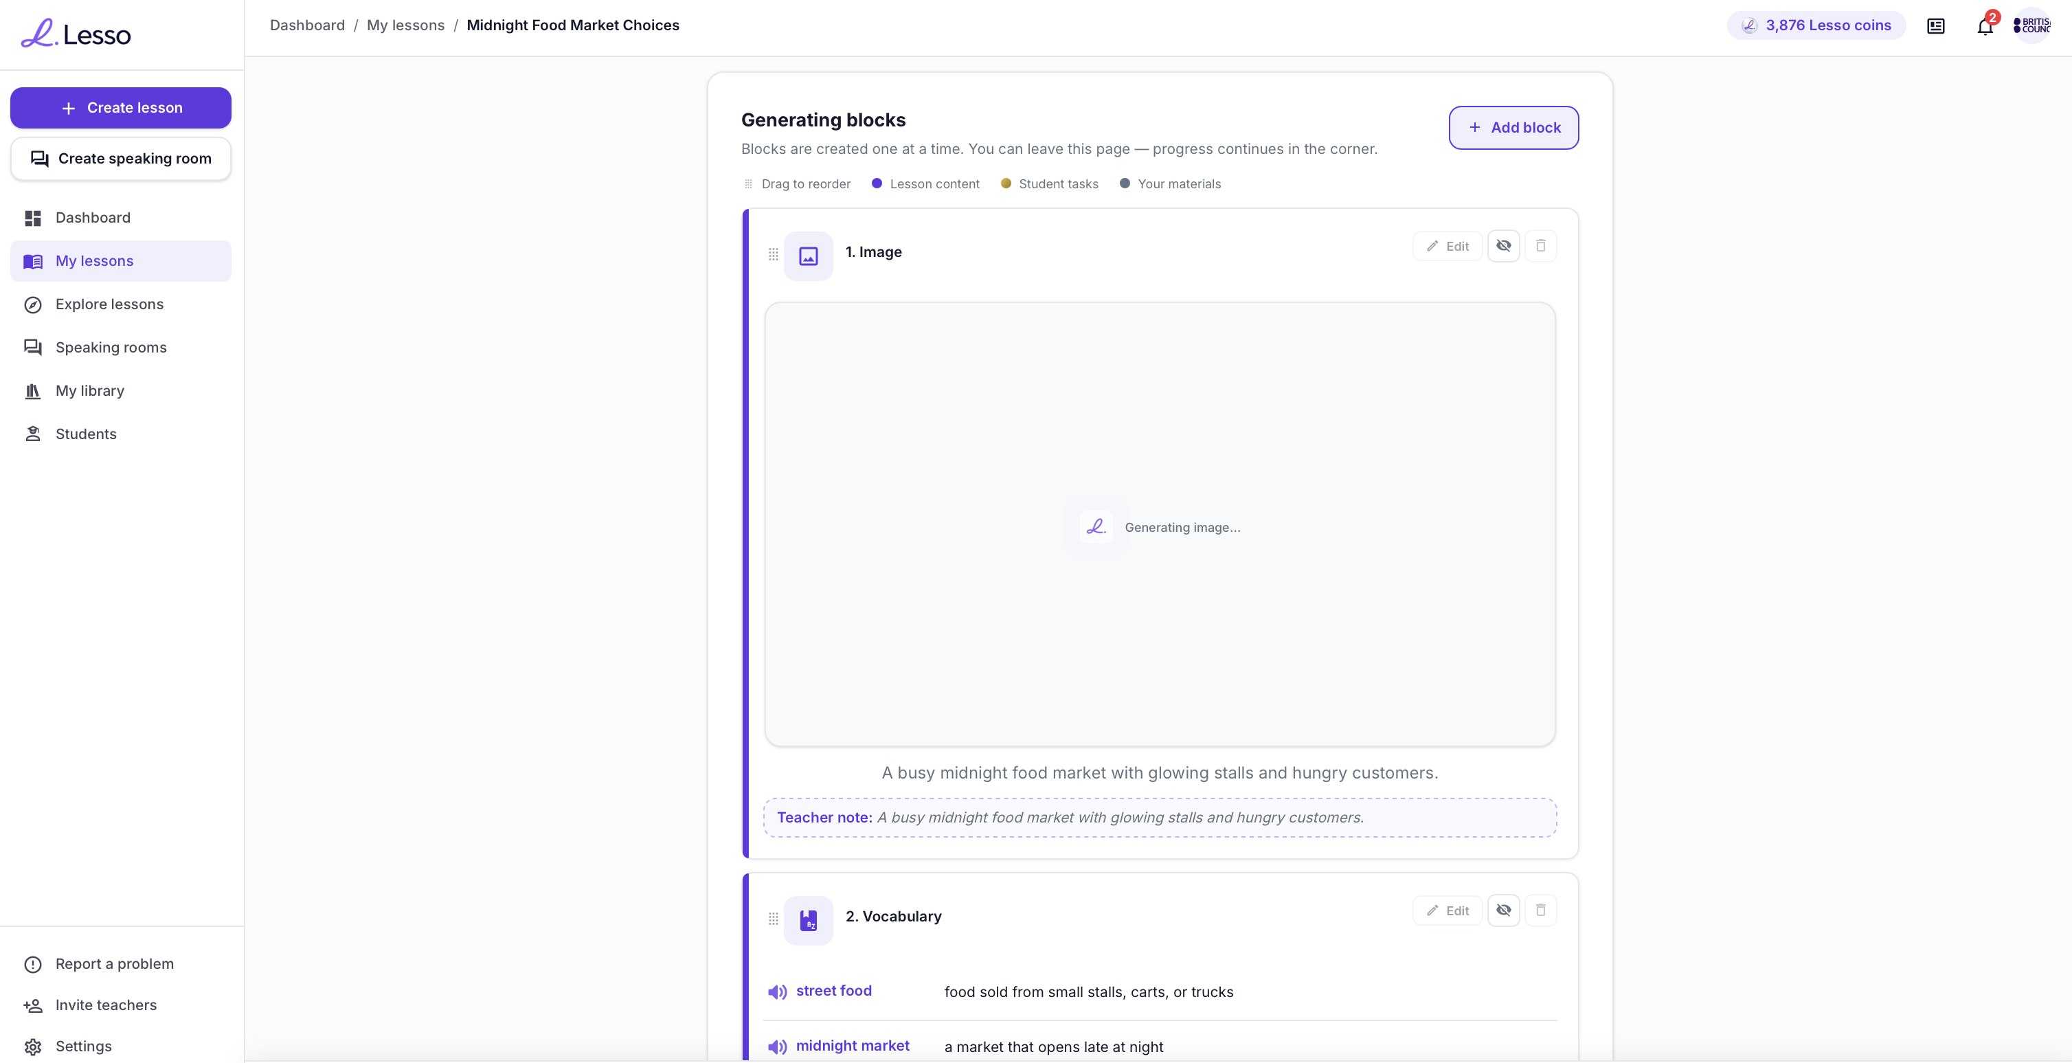
Task: Click the Your materials legend dot
Action: (1125, 183)
